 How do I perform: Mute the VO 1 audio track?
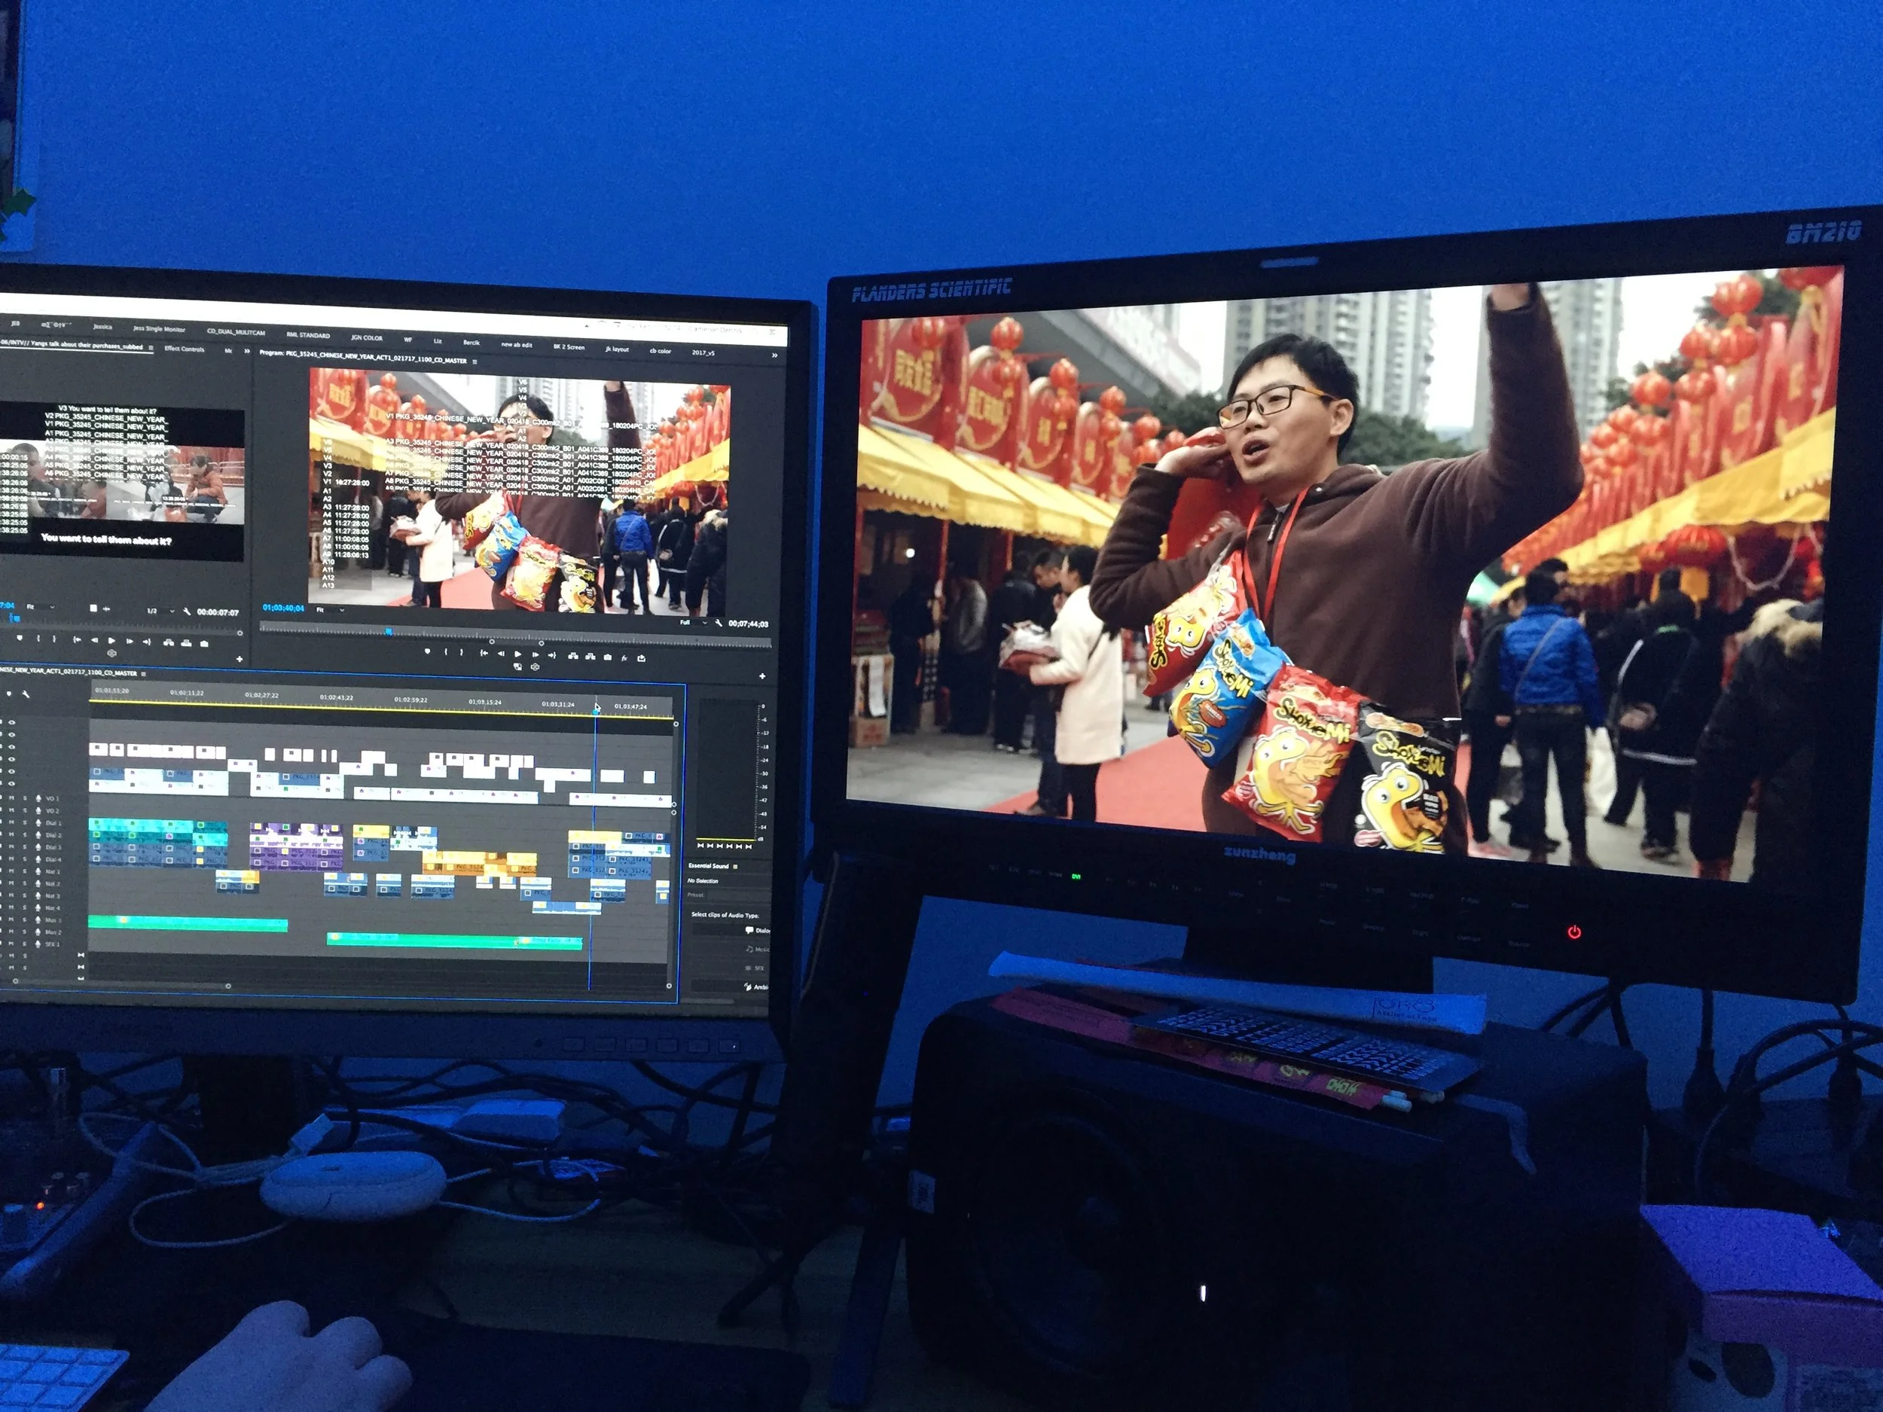coord(11,798)
